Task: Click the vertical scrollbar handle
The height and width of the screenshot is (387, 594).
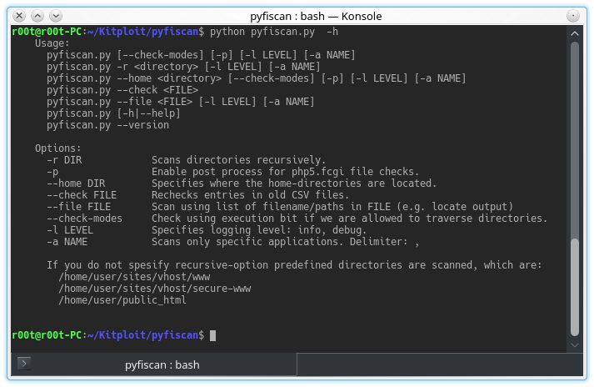Action: (x=575, y=287)
